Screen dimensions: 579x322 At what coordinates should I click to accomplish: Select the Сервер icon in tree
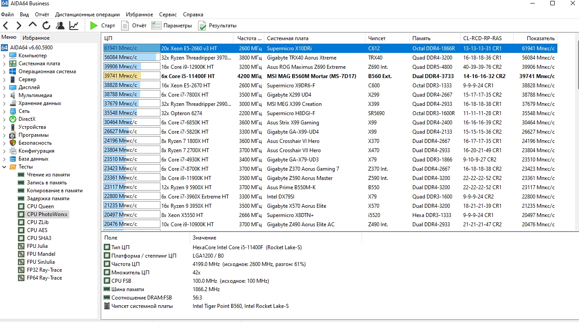[13, 79]
